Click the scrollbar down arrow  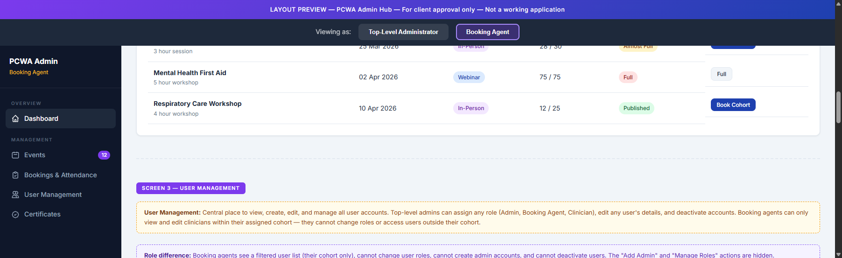pos(838,254)
